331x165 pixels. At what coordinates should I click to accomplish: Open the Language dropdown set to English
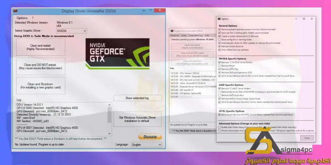coord(146,145)
